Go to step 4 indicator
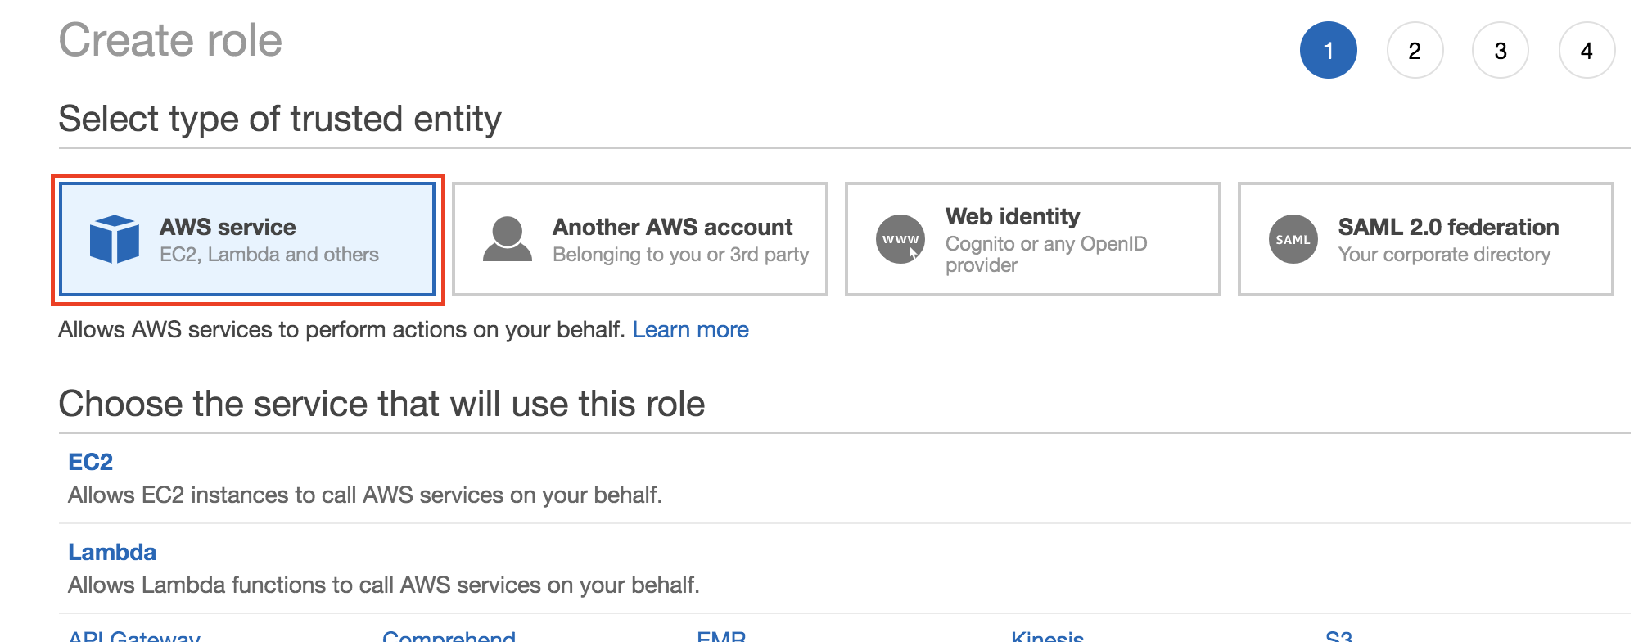 pyautogui.click(x=1587, y=50)
